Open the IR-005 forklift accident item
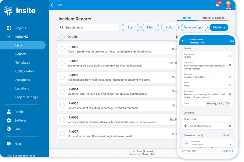The height and width of the screenshot is (162, 244). pos(117,106)
